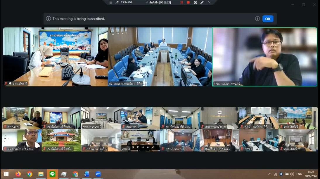Click the info icon beside the OK button
The image size is (320, 179).
[x=257, y=19]
